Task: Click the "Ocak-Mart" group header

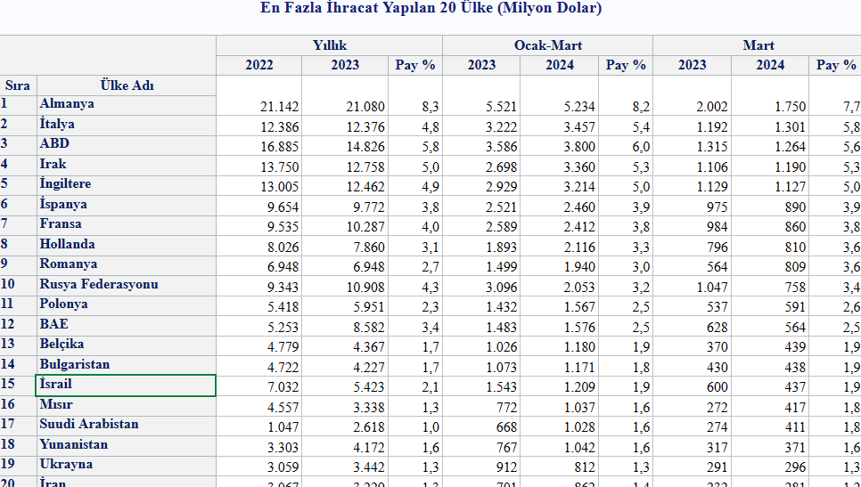Action: click(547, 45)
